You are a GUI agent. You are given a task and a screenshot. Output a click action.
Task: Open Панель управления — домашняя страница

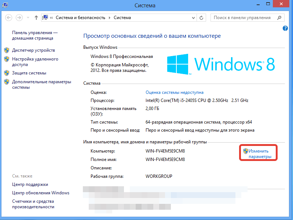click(x=35, y=35)
